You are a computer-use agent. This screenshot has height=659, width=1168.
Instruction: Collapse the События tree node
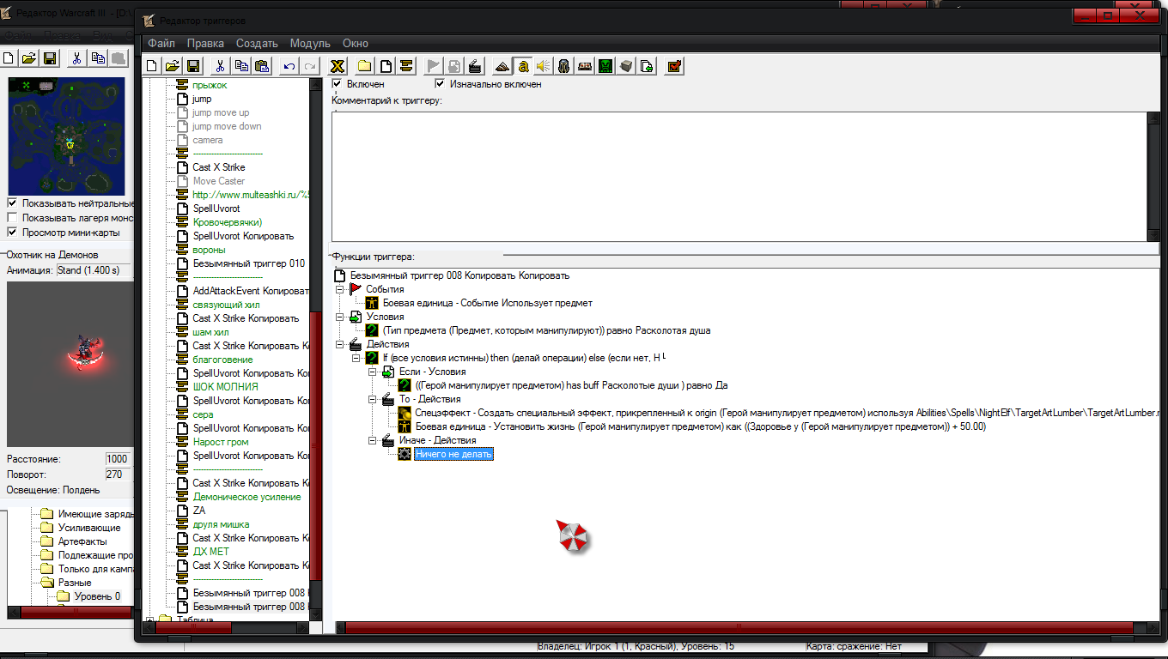click(x=340, y=289)
